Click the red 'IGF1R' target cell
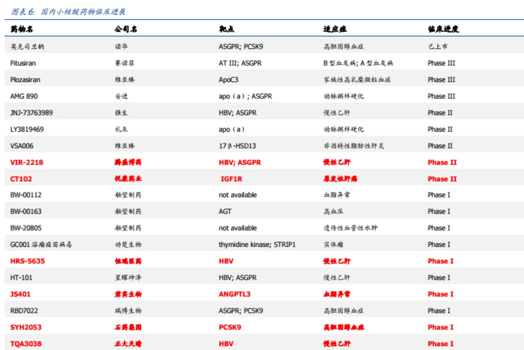The image size is (524, 350). coord(231,179)
